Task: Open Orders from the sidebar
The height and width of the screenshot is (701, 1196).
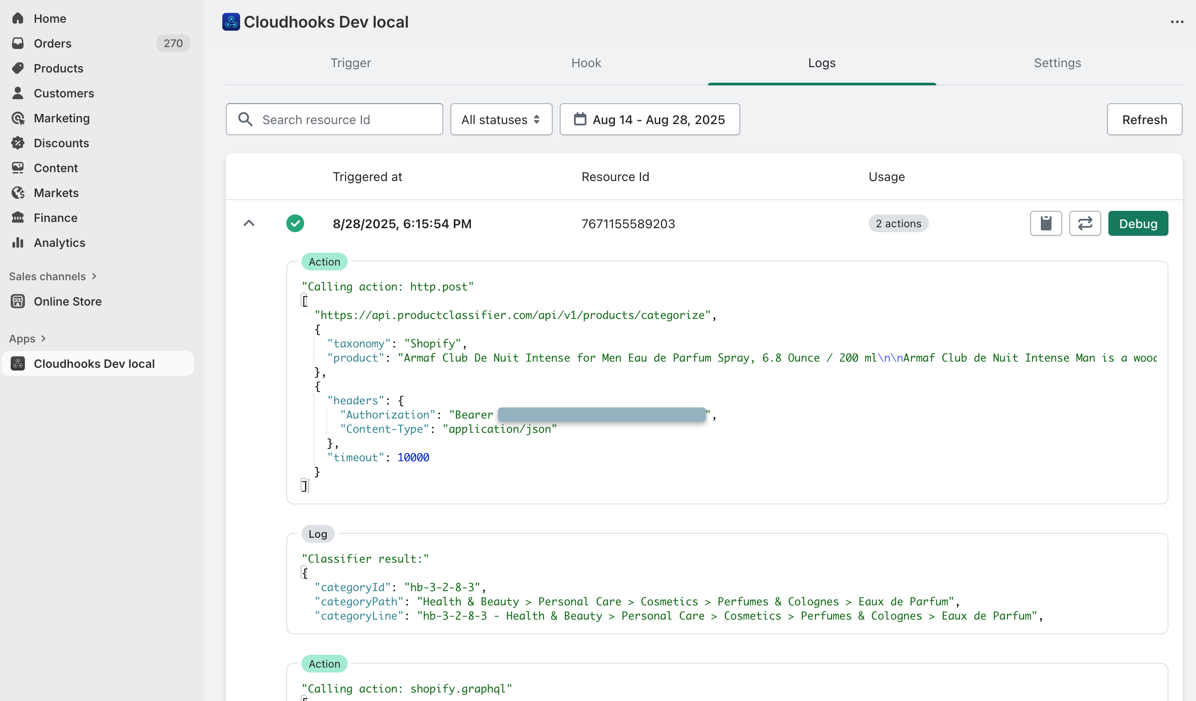Action: click(x=52, y=43)
